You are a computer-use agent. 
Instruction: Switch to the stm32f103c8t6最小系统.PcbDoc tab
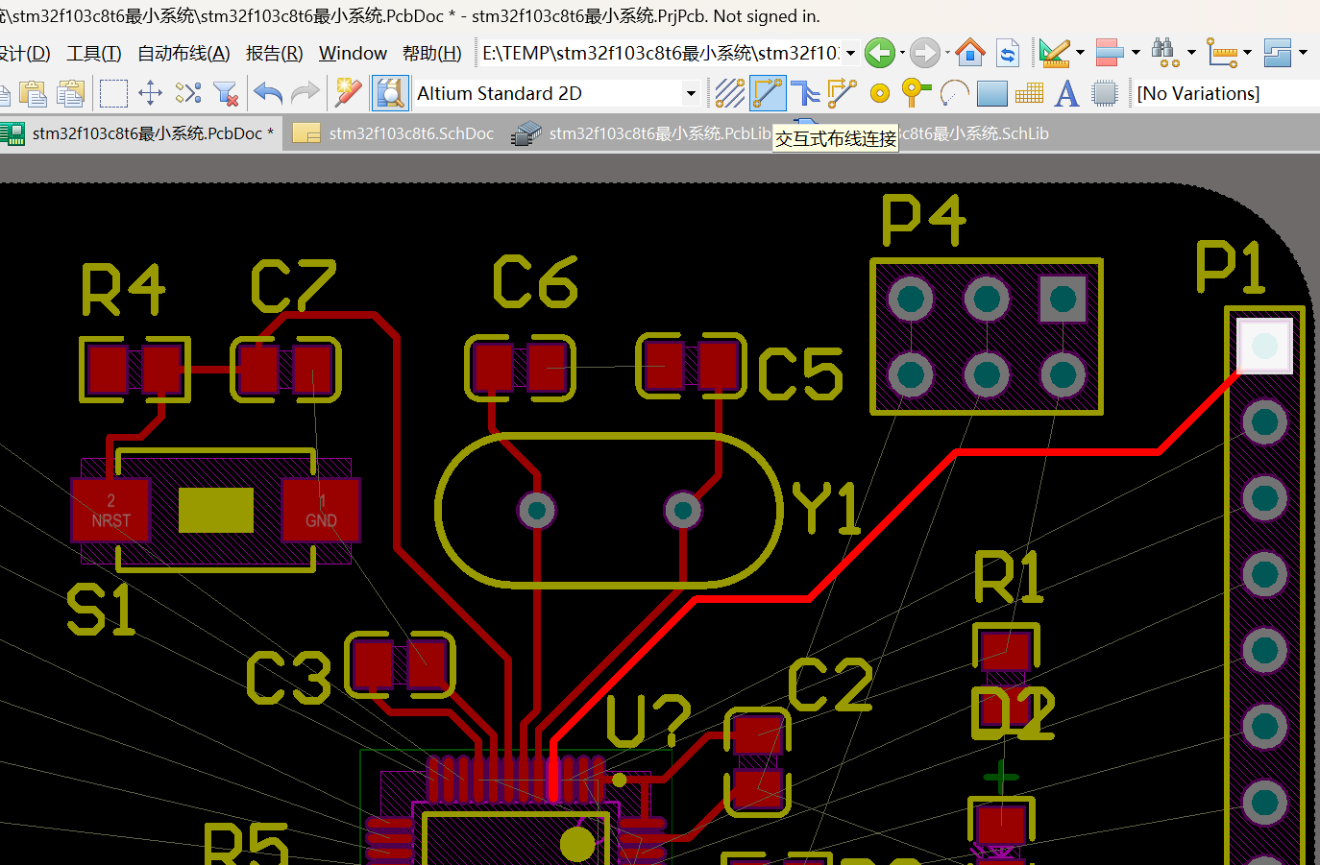coord(140,133)
